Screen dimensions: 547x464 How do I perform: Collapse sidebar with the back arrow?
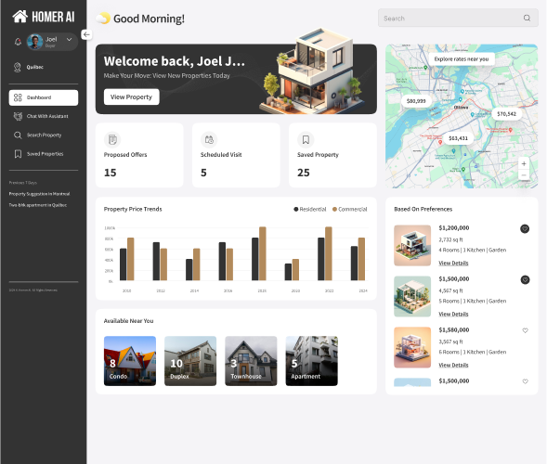pyautogui.click(x=86, y=34)
